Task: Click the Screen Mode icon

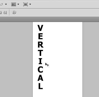Action: (x=26, y=4)
